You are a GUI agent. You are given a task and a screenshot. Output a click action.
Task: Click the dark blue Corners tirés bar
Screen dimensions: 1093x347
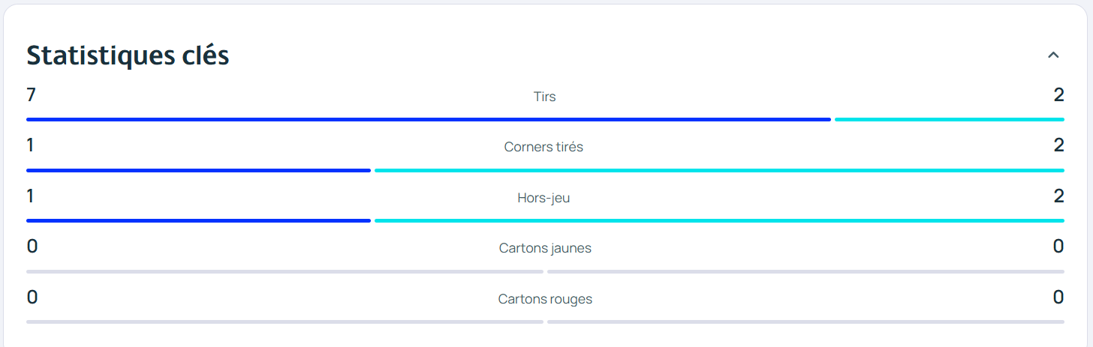tap(198, 170)
